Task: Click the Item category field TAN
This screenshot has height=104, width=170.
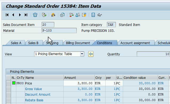Action: [x=111, y=25]
